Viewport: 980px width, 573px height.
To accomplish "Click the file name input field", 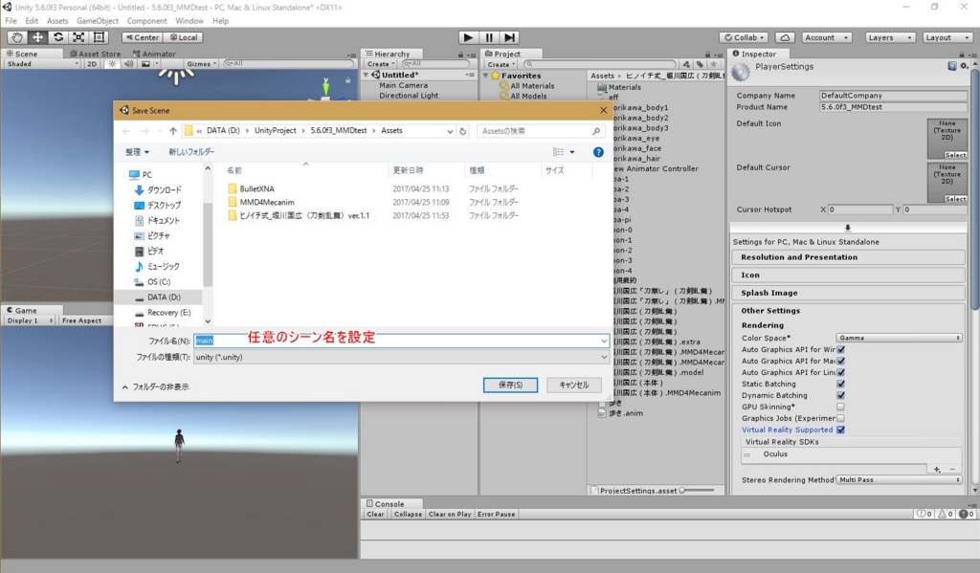I will click(x=401, y=341).
